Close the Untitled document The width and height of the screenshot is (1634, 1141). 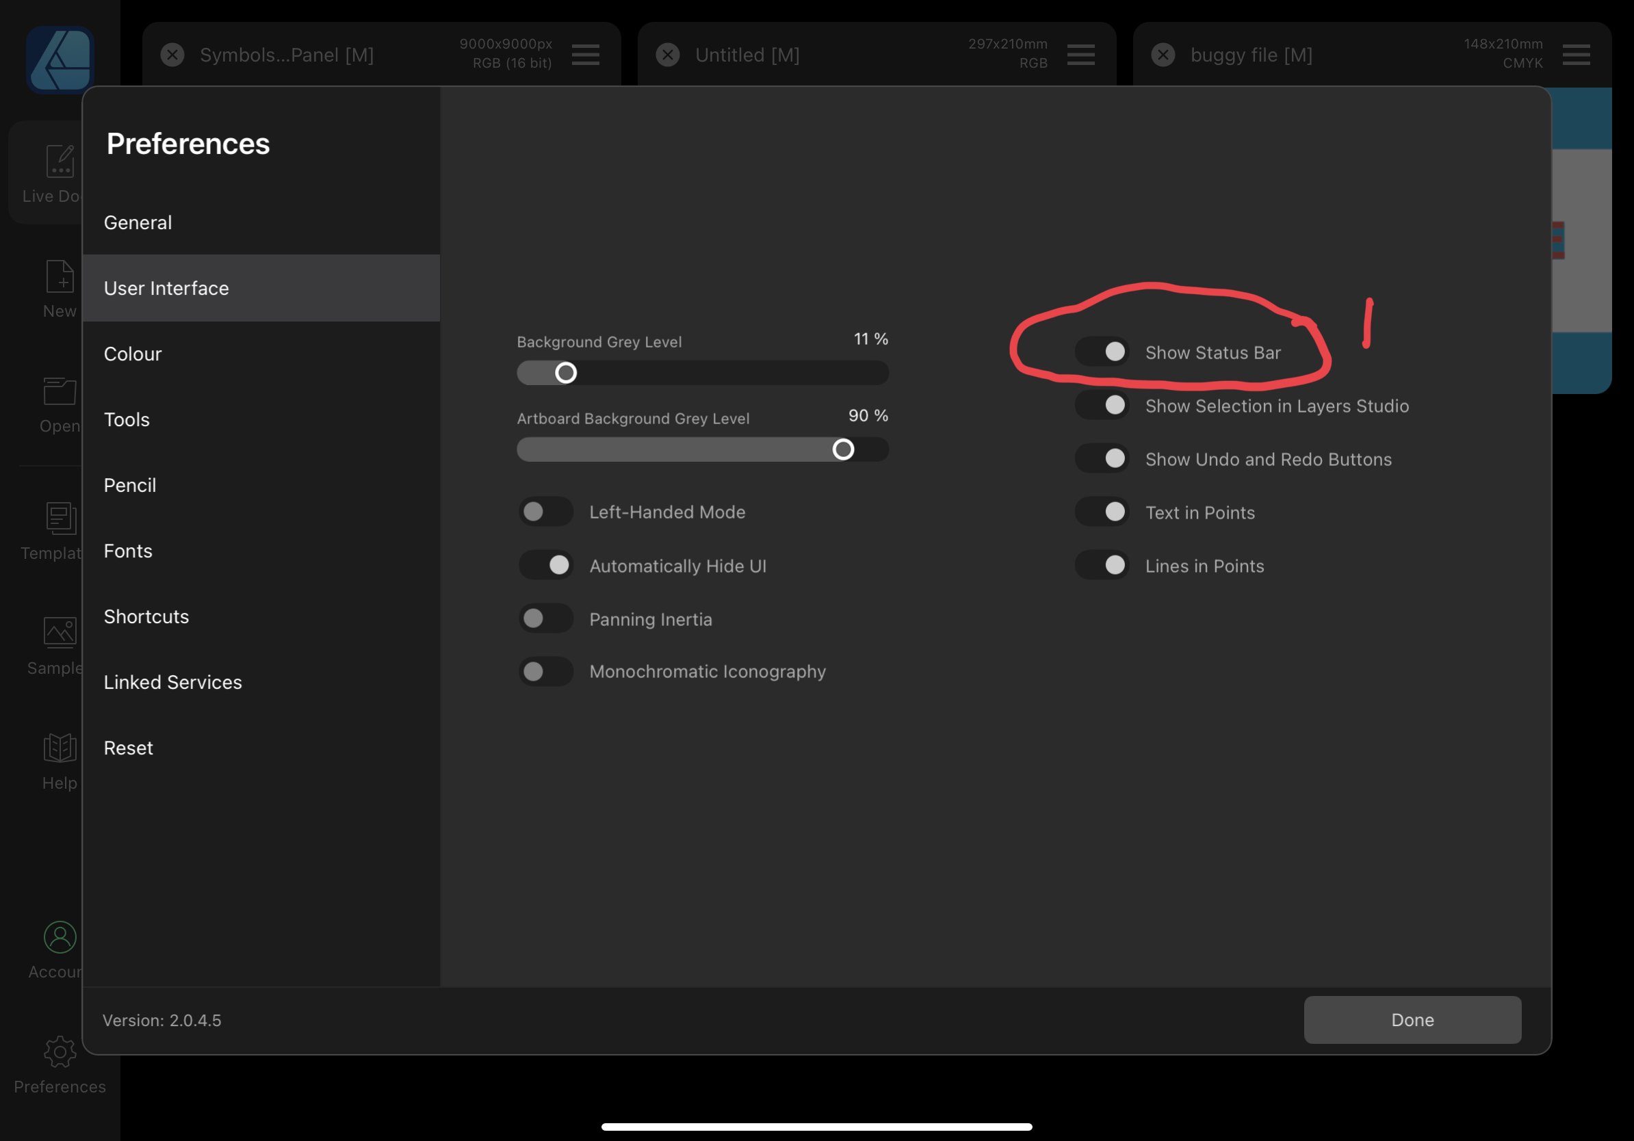tap(667, 54)
